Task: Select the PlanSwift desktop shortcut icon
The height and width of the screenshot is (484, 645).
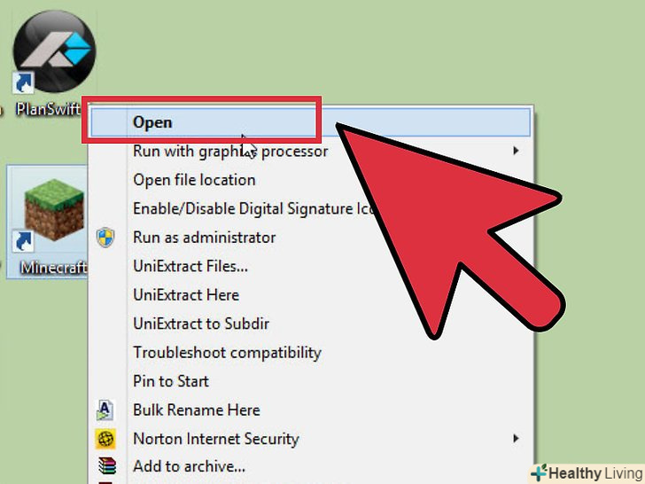Action: pos(54,51)
